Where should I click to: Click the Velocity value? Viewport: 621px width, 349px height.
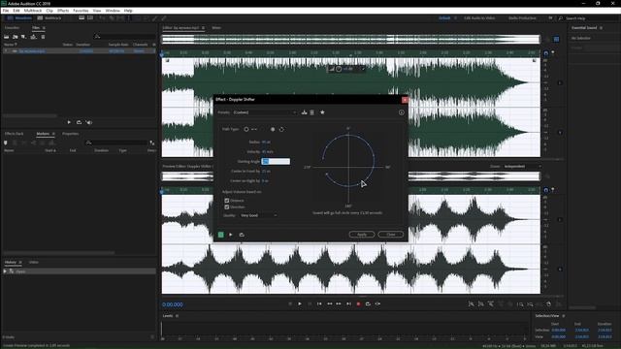click(x=268, y=151)
